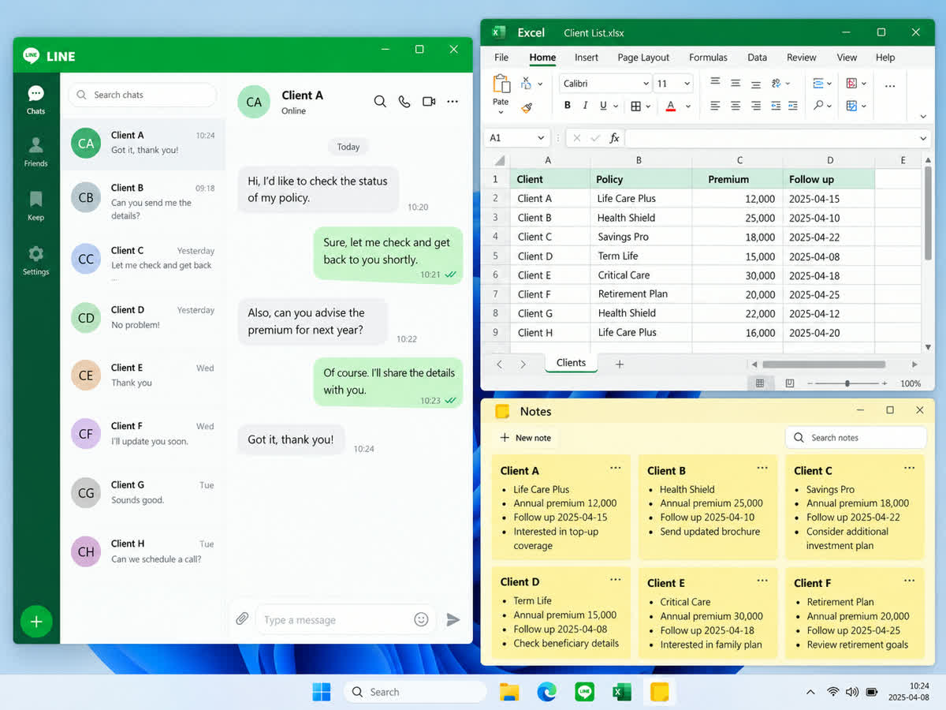Insert function using the fx icon
Screen dimensions: 946x710
coord(614,138)
